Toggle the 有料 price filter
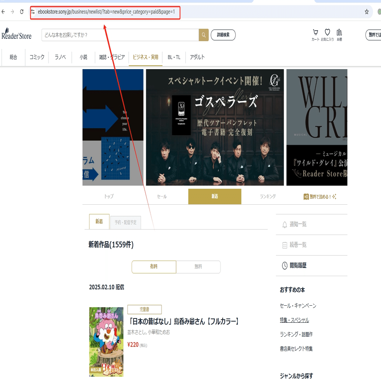Viewport: 381px width, 381px height. 154,267
